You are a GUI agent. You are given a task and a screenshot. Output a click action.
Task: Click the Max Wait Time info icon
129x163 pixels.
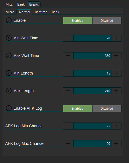[x=9, y=56]
